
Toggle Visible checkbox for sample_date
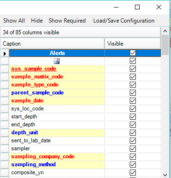(x=133, y=101)
